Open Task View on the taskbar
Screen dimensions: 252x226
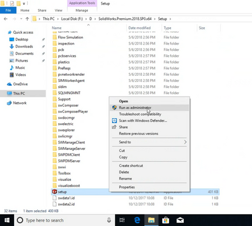122,220
